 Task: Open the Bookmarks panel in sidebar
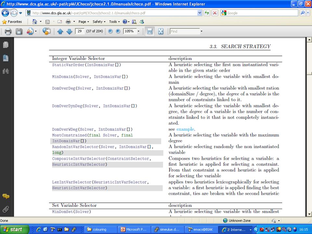tap(6, 58)
